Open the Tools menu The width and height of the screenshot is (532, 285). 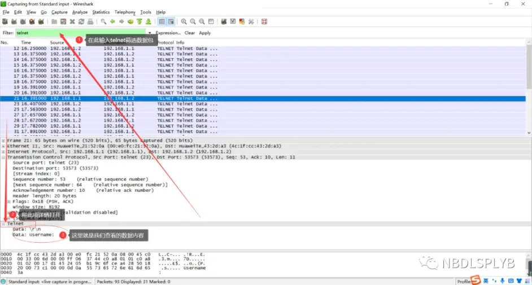pos(146,12)
